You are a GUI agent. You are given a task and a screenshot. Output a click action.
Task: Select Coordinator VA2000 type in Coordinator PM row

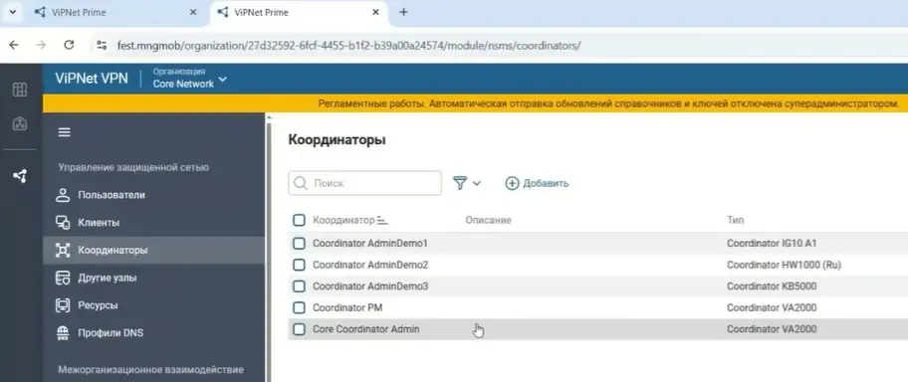point(772,308)
